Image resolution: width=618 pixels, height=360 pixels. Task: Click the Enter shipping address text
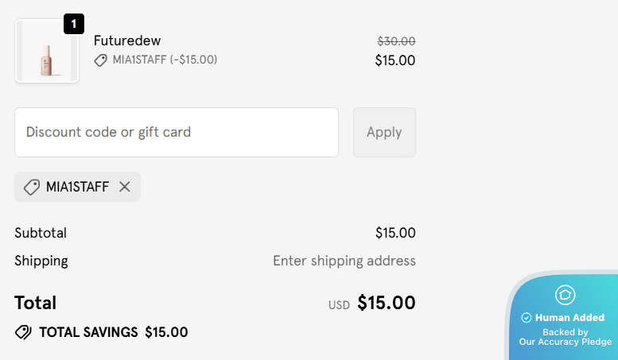344,261
